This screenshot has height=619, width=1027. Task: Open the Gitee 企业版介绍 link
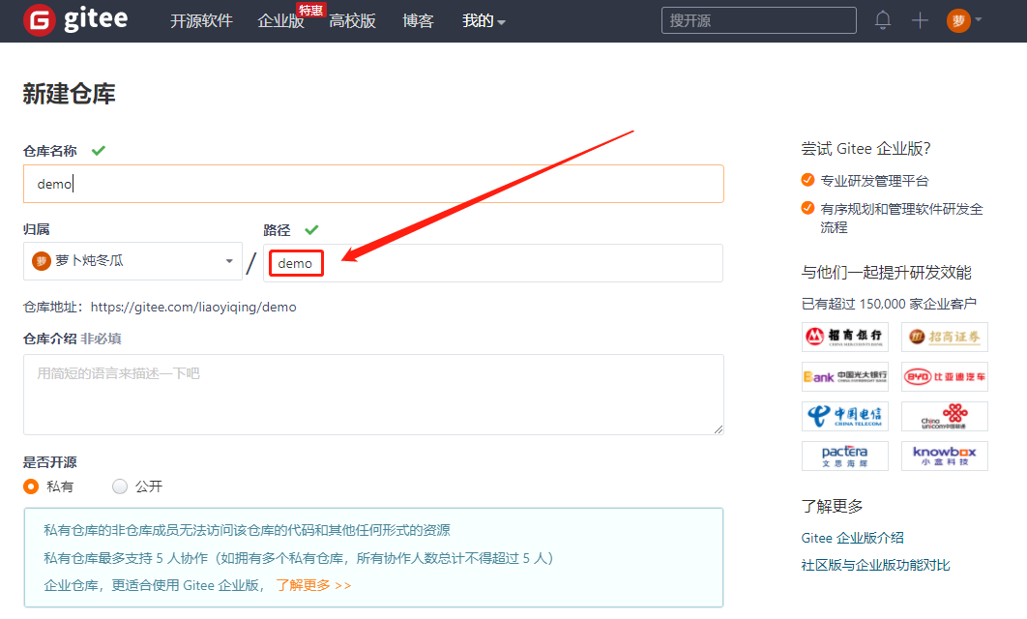852,538
